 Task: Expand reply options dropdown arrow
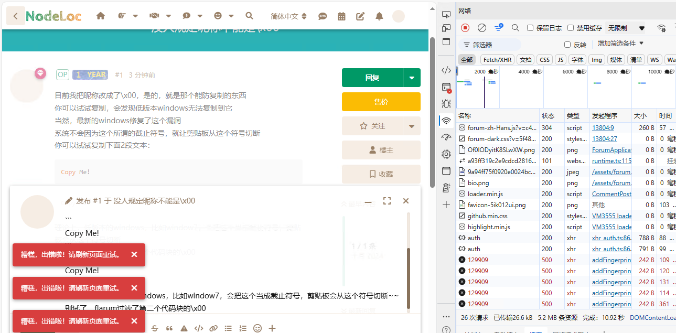[x=412, y=78]
